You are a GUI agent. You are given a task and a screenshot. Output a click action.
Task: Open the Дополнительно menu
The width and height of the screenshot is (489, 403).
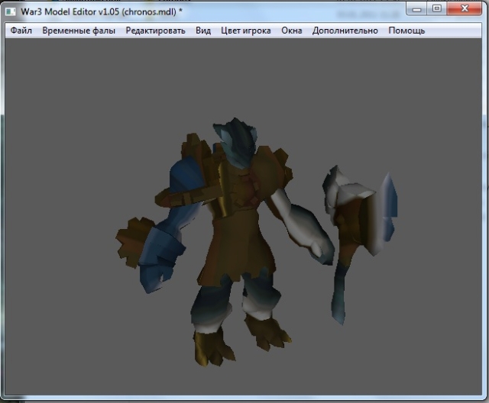345,31
